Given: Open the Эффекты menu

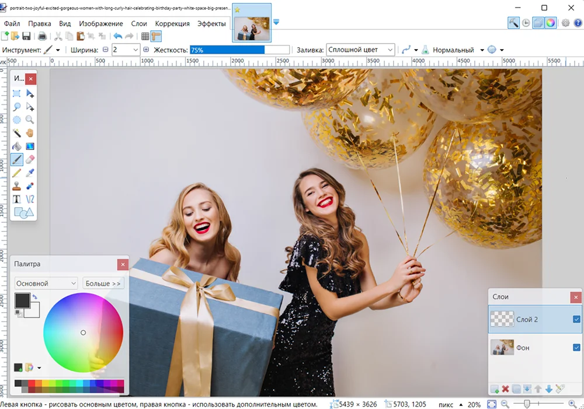Looking at the screenshot, I should 211,23.
